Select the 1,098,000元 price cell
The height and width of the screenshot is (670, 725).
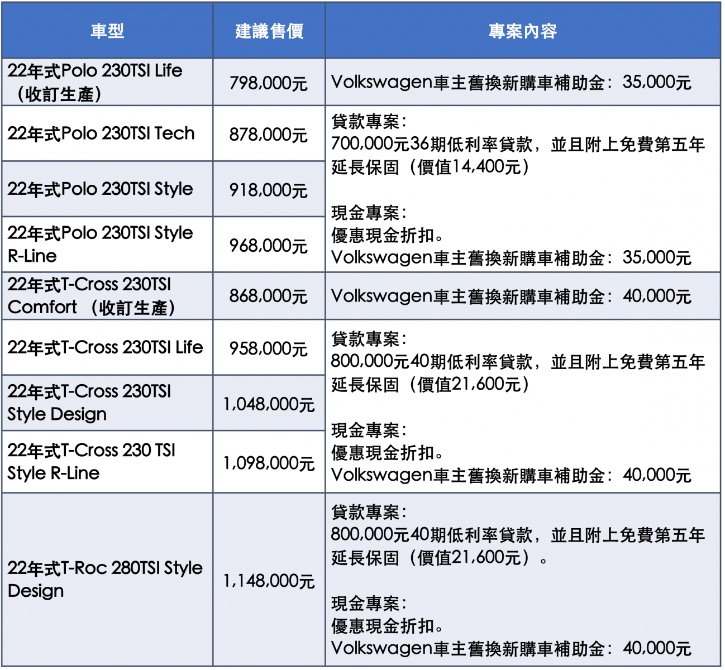pyautogui.click(x=269, y=462)
